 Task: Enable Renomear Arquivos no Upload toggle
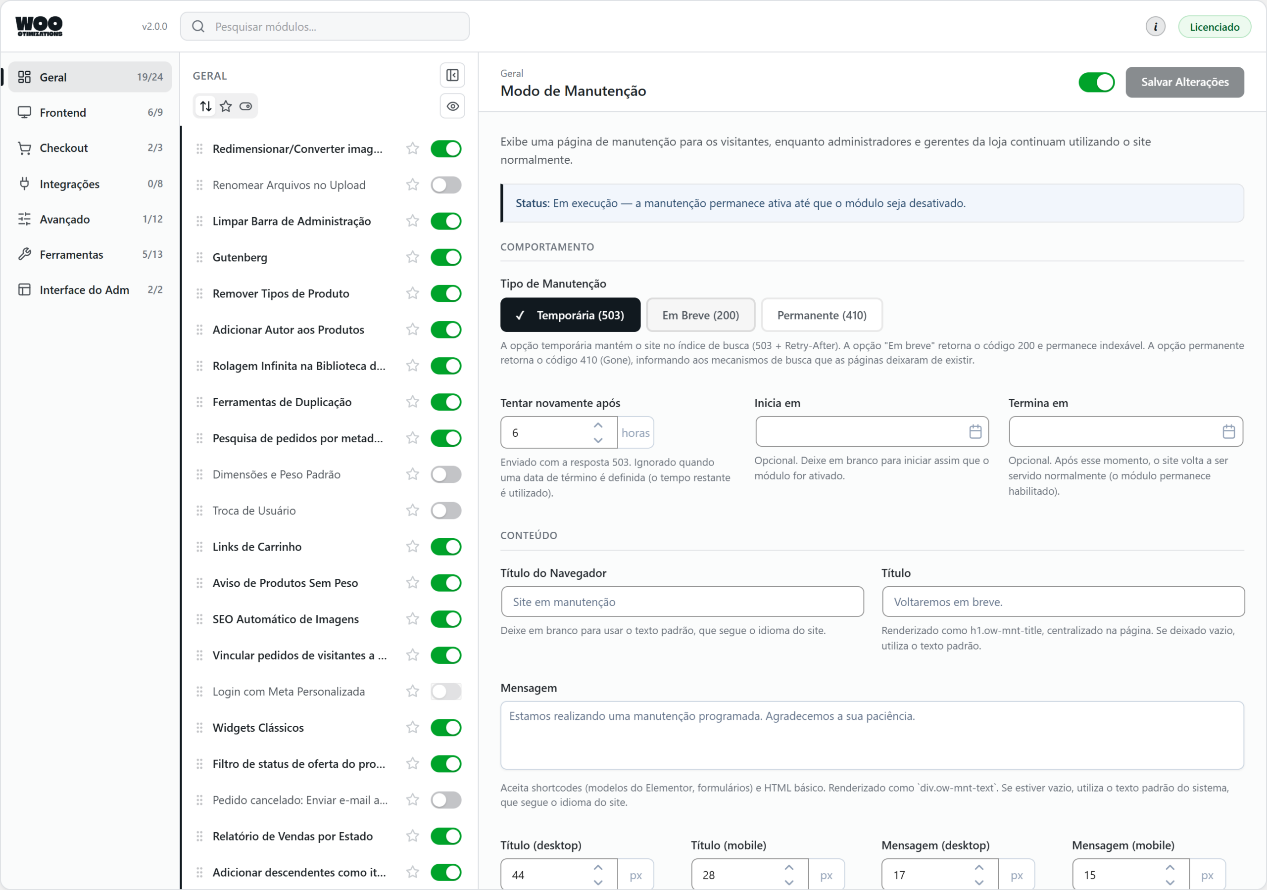click(446, 185)
